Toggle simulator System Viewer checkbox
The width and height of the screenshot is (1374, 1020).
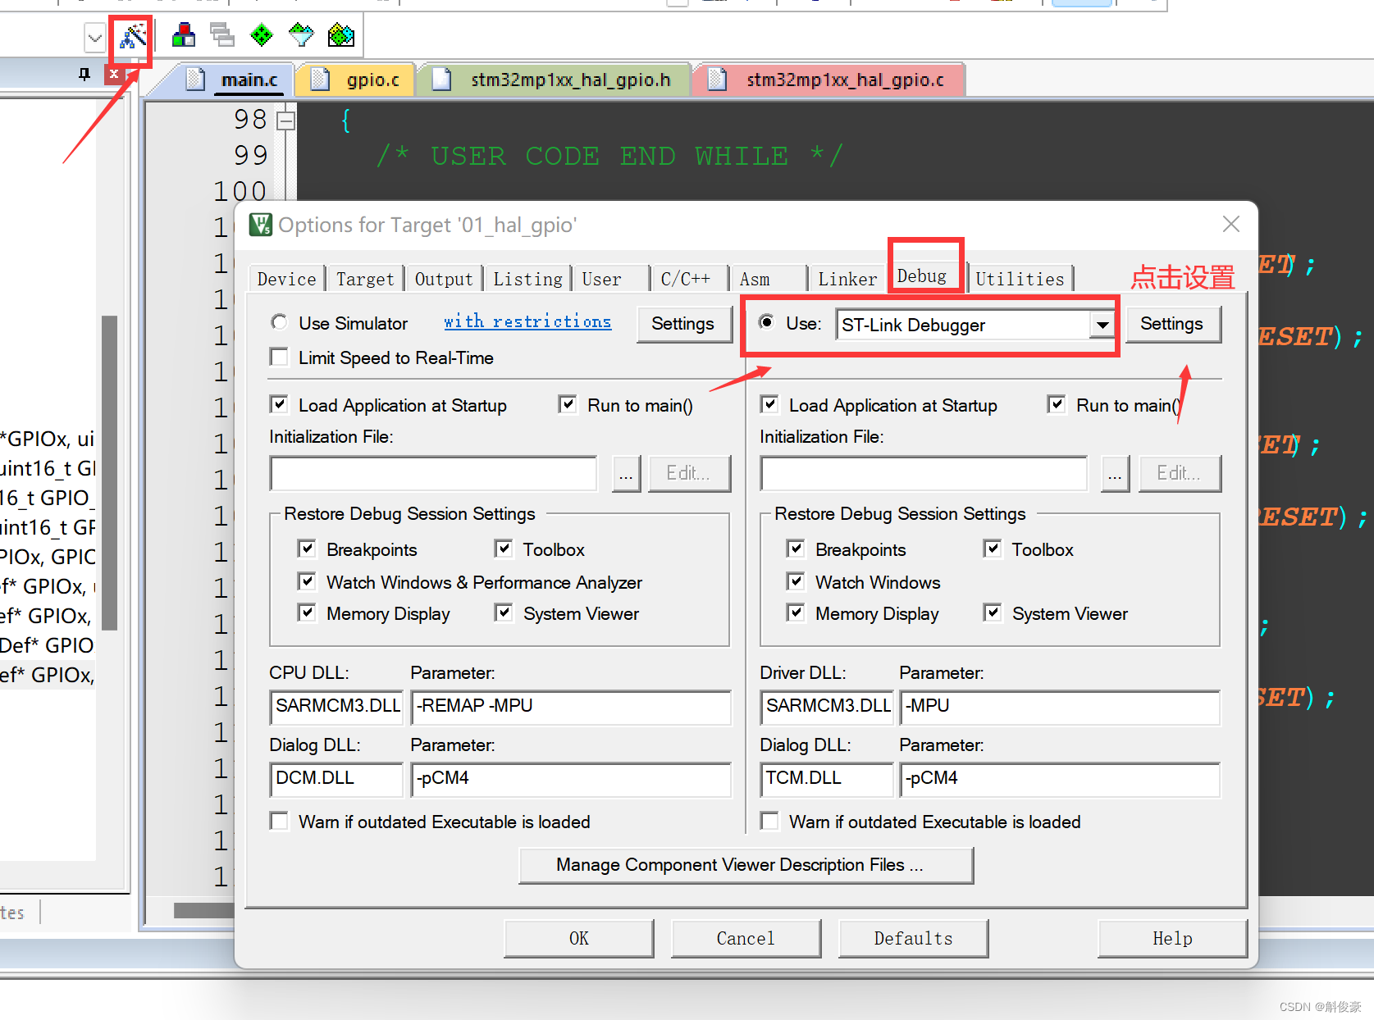point(504,612)
